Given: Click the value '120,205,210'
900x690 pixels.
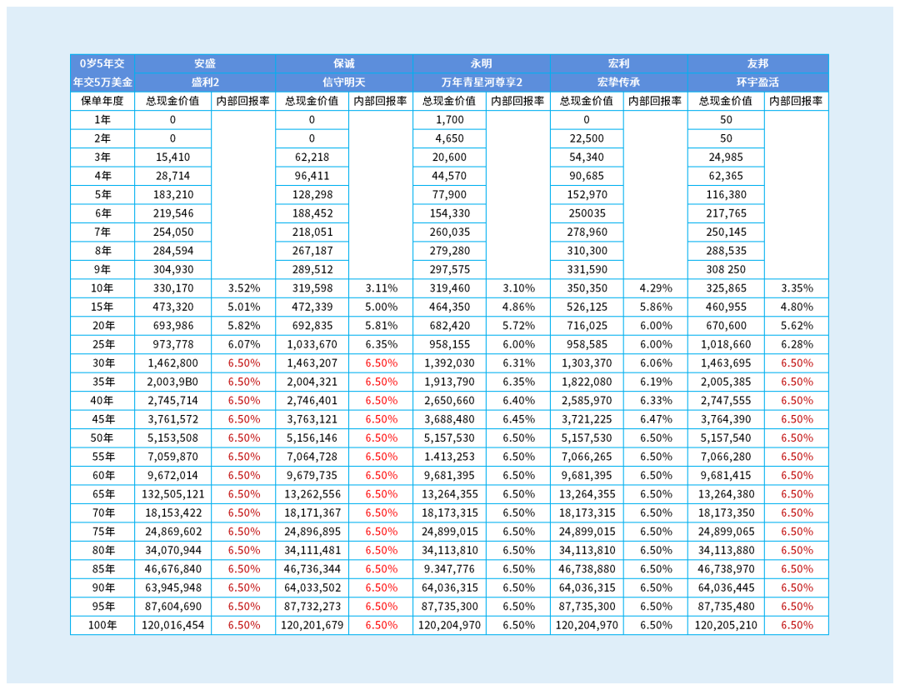Looking at the screenshot, I should (x=726, y=625).
